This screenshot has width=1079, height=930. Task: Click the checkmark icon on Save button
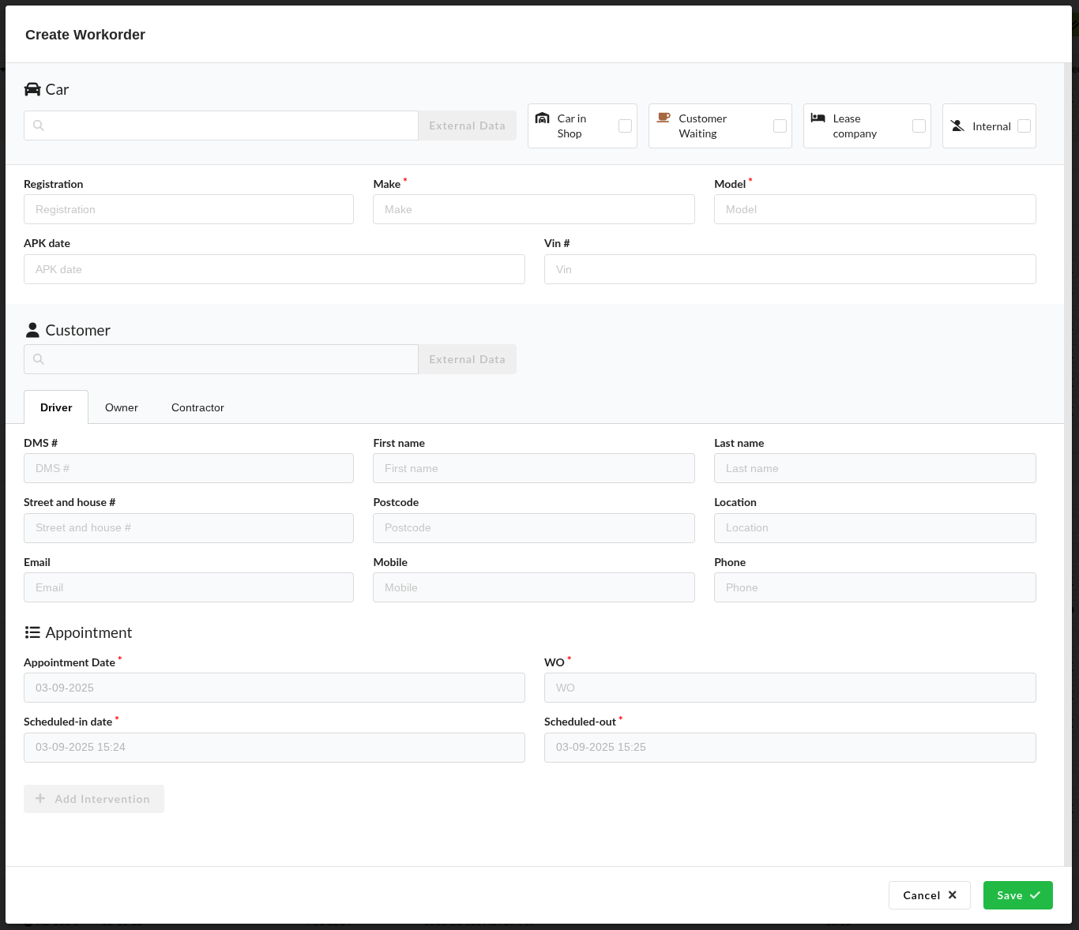(1035, 895)
